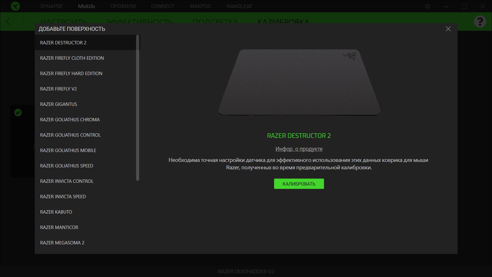Open the help question mark icon

tap(480, 22)
